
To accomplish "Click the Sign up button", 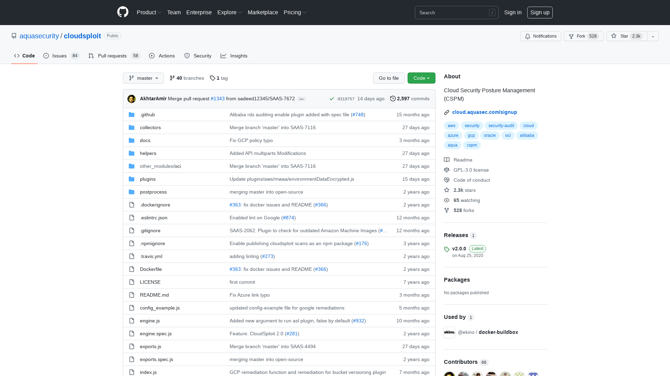I will coord(540,13).
